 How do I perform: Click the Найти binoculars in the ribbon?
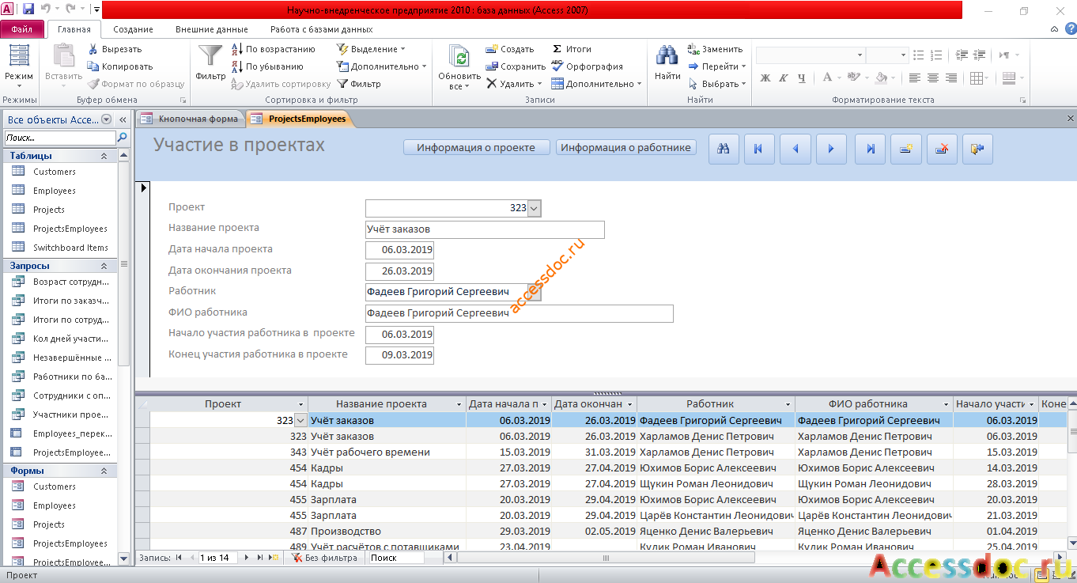(667, 62)
